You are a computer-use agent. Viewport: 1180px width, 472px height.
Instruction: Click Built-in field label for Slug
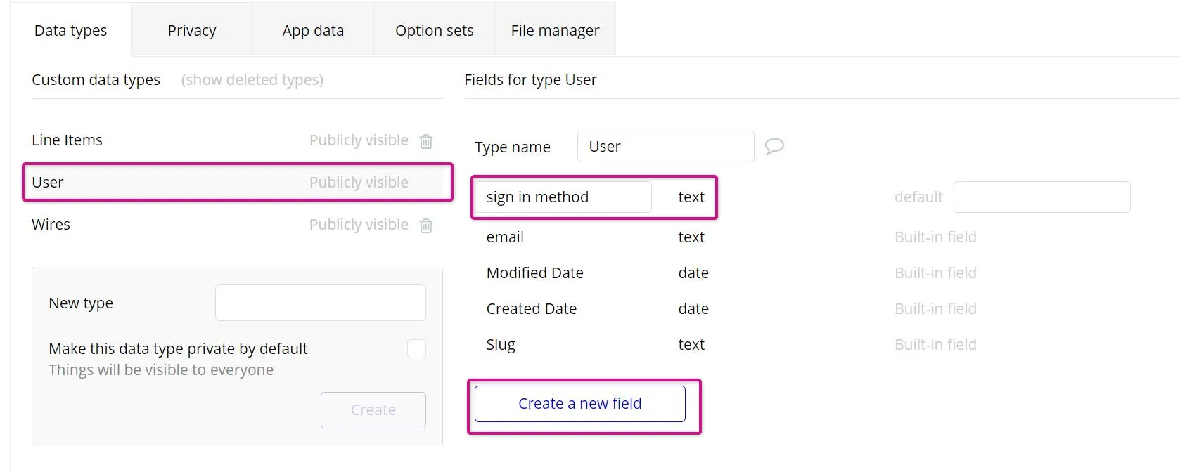click(x=935, y=344)
